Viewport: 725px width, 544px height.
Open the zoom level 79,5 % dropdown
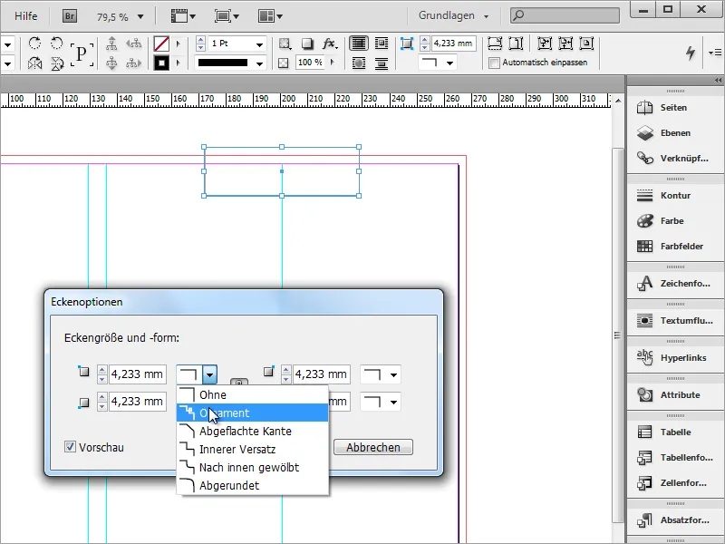tap(140, 17)
